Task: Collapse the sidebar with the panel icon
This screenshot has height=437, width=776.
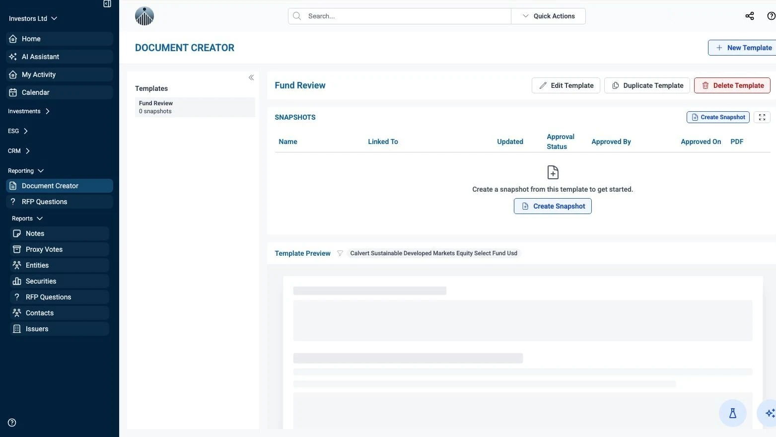Action: 107,4
